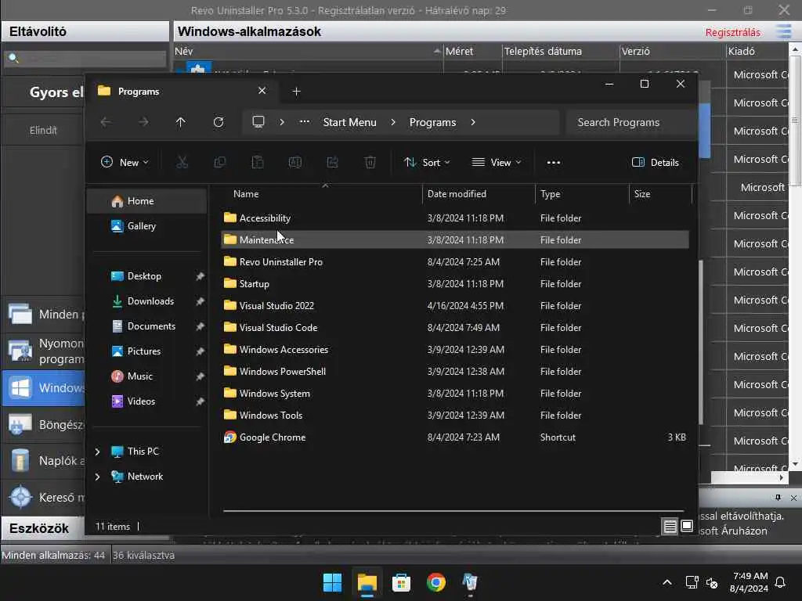Screen dimensions: 802x601
Task: Open Revo Uninstaller from taskbar
Action: point(470,582)
